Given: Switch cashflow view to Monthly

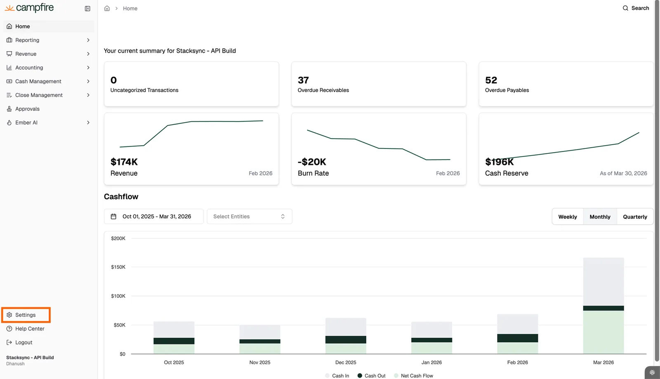Looking at the screenshot, I should (x=600, y=217).
